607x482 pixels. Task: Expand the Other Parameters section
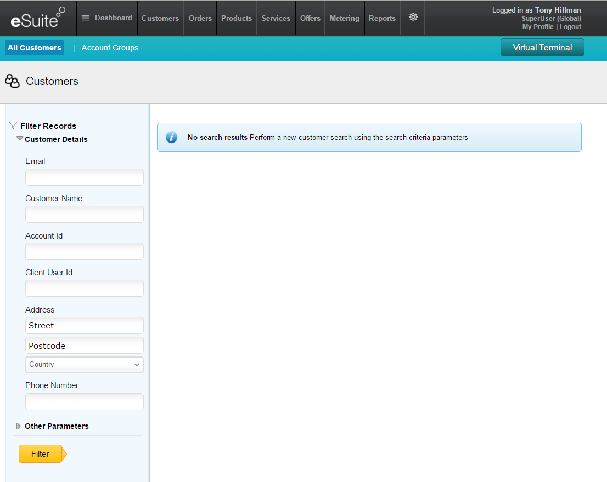19,426
